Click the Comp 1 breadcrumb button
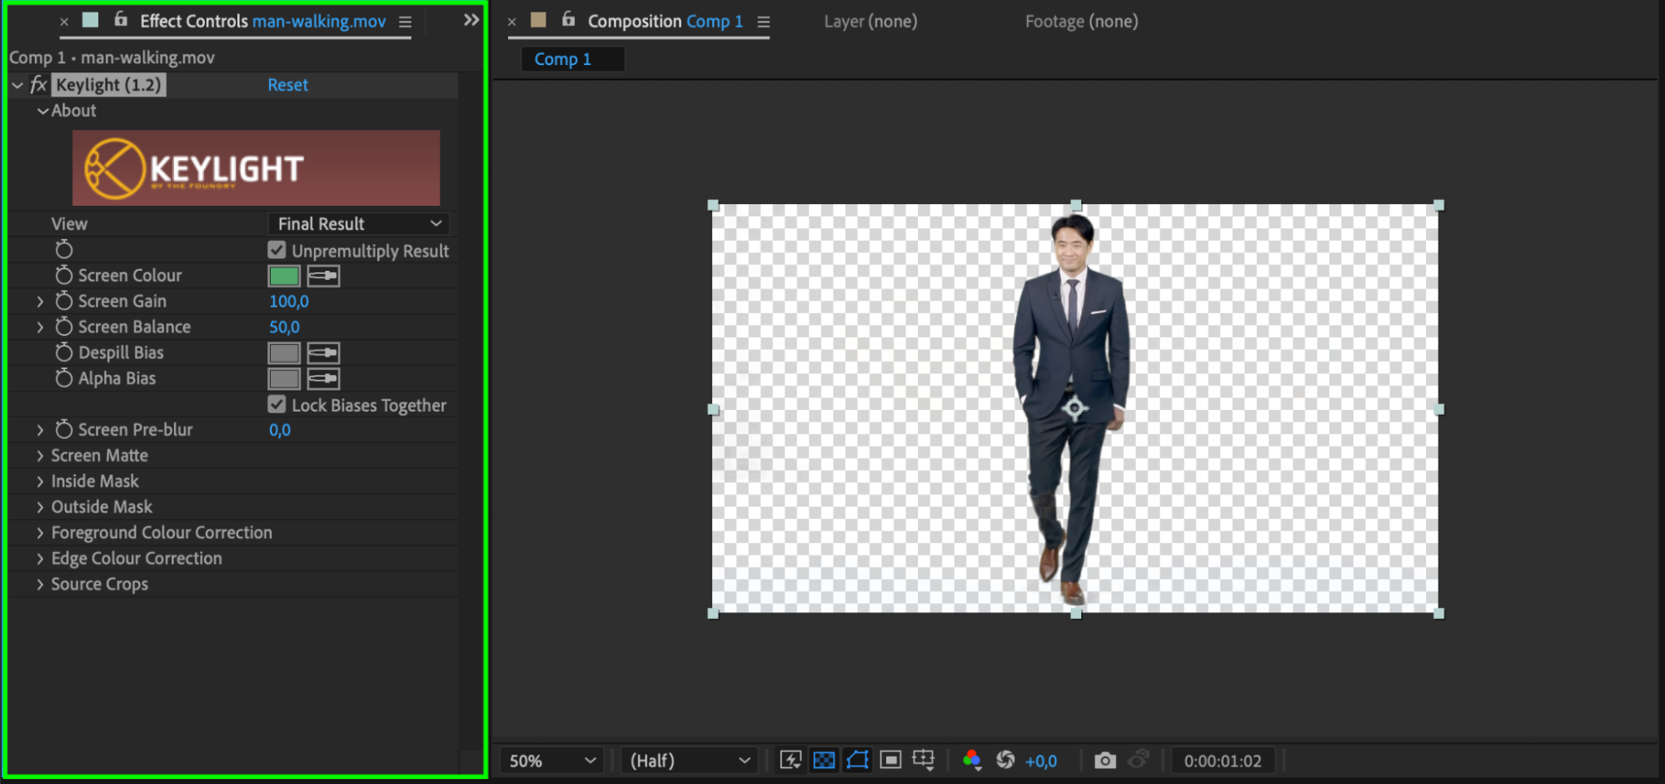Viewport: 1665px width, 784px height. [563, 59]
